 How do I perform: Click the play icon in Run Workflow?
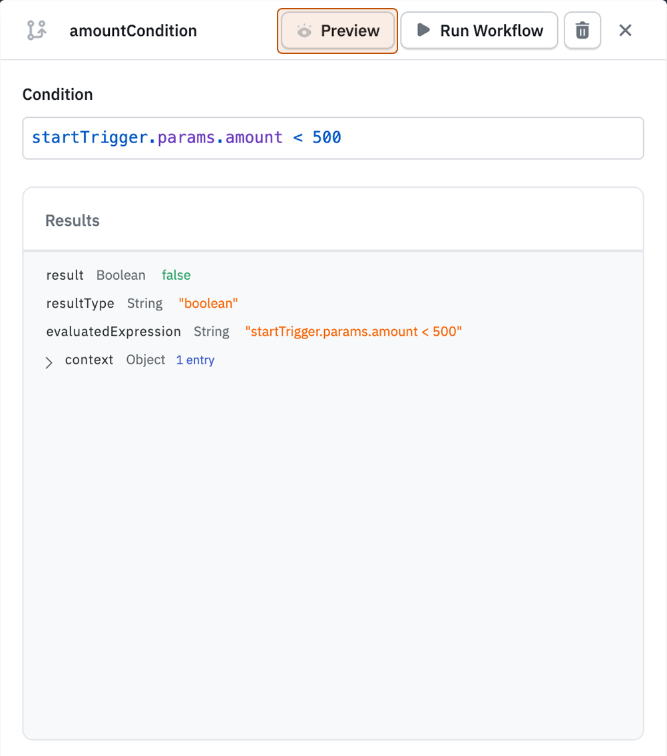point(423,30)
